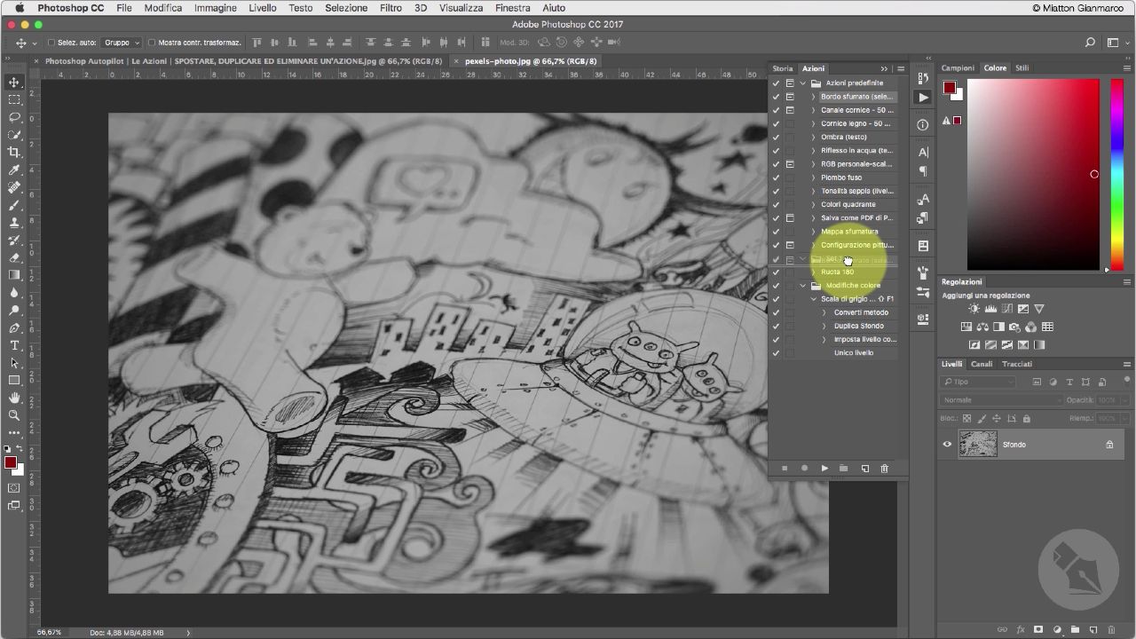Image resolution: width=1136 pixels, height=639 pixels.
Task: Toggle checkmark for Unico livello step
Action: 776,353
